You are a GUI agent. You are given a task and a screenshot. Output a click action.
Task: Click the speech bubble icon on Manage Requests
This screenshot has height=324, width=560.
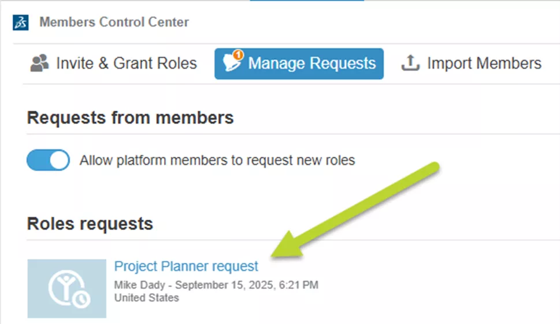click(x=232, y=65)
